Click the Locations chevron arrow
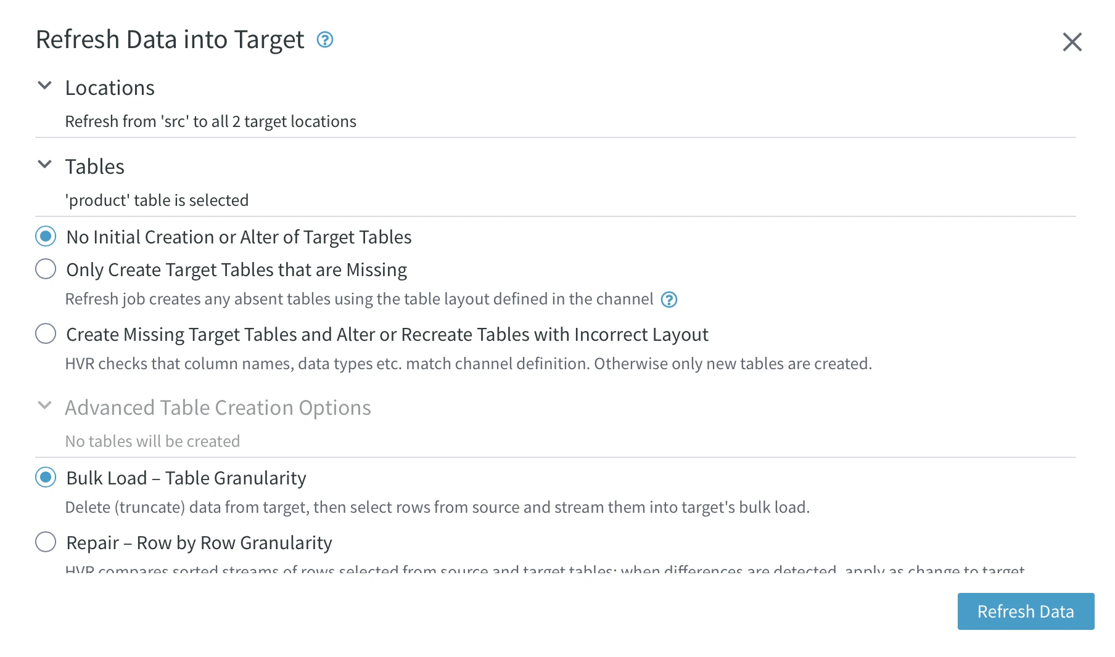1115x657 pixels. click(44, 86)
